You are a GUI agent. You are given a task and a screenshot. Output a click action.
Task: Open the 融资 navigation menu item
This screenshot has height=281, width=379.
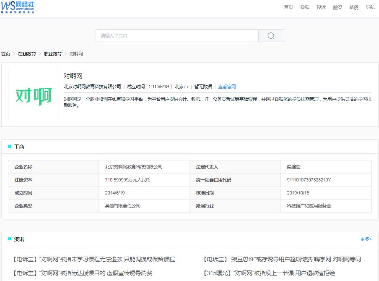coord(337,7)
